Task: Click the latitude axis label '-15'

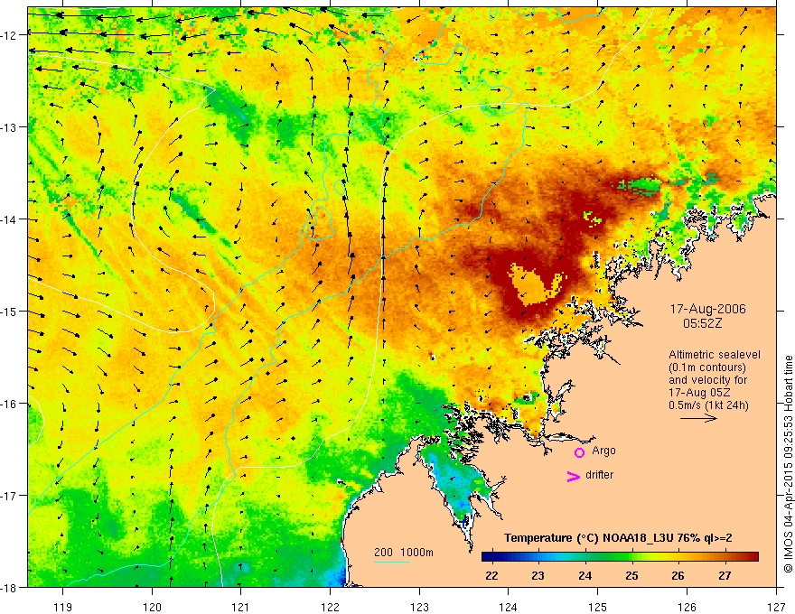Action: 10,312
